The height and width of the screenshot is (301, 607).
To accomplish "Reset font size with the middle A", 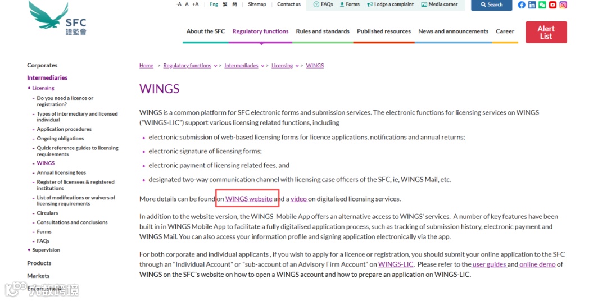I will coord(187,4).
